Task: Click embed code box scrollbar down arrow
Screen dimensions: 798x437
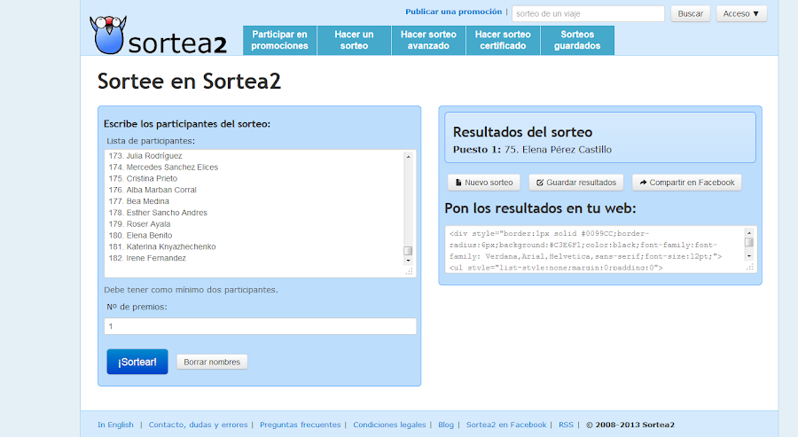Action: point(748,256)
